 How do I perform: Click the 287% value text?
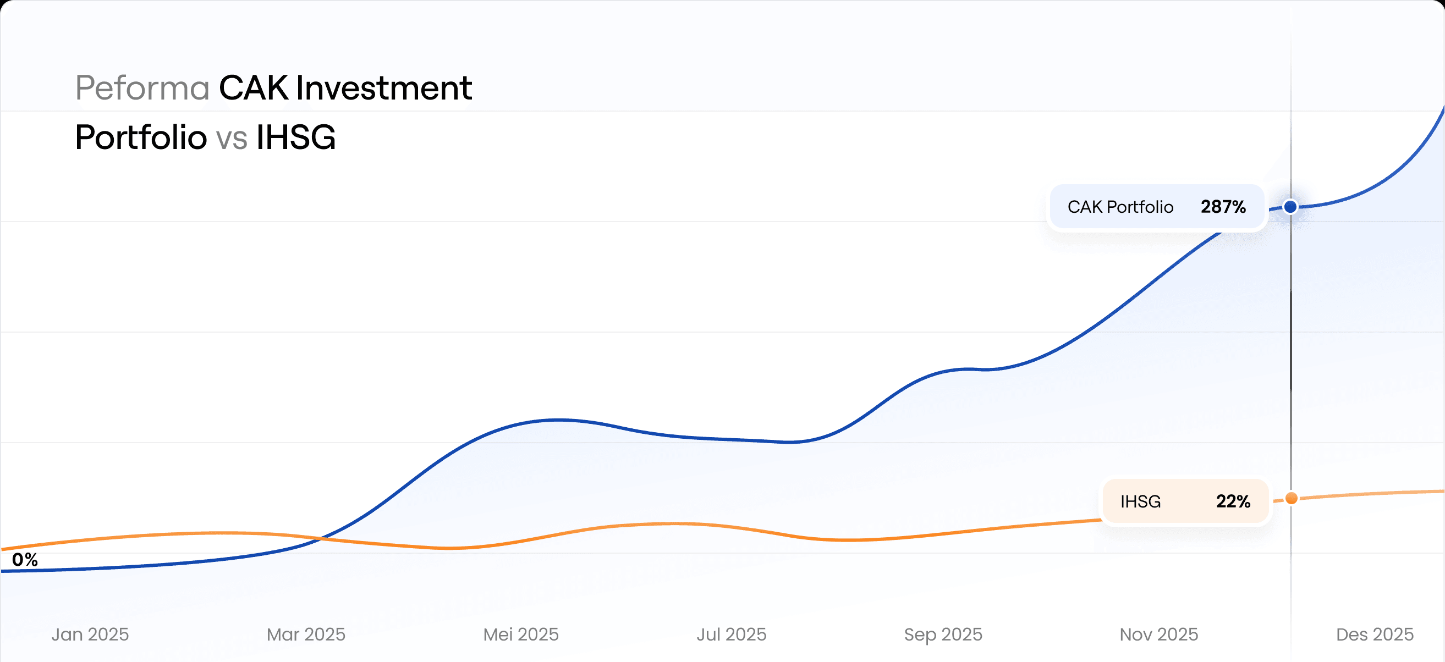[x=1223, y=207]
